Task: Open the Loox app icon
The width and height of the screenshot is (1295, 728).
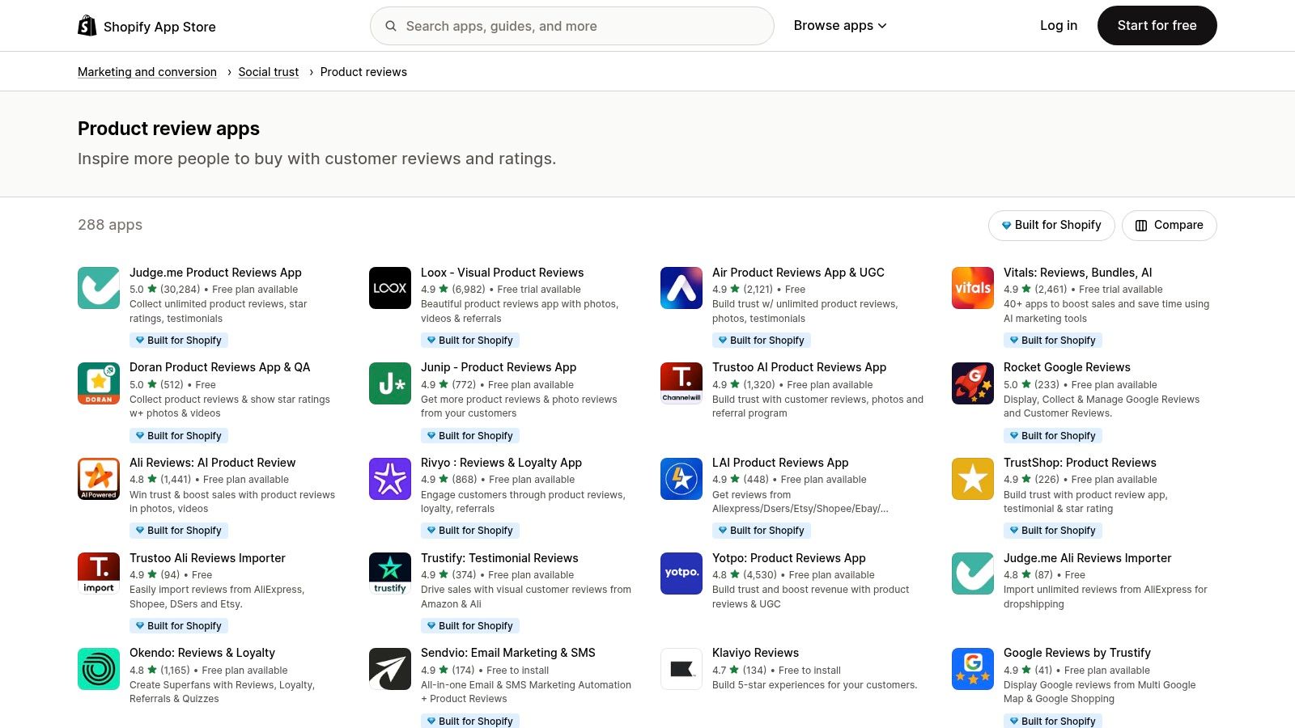Action: (390, 288)
